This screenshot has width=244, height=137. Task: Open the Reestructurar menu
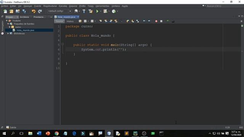click(50, 6)
